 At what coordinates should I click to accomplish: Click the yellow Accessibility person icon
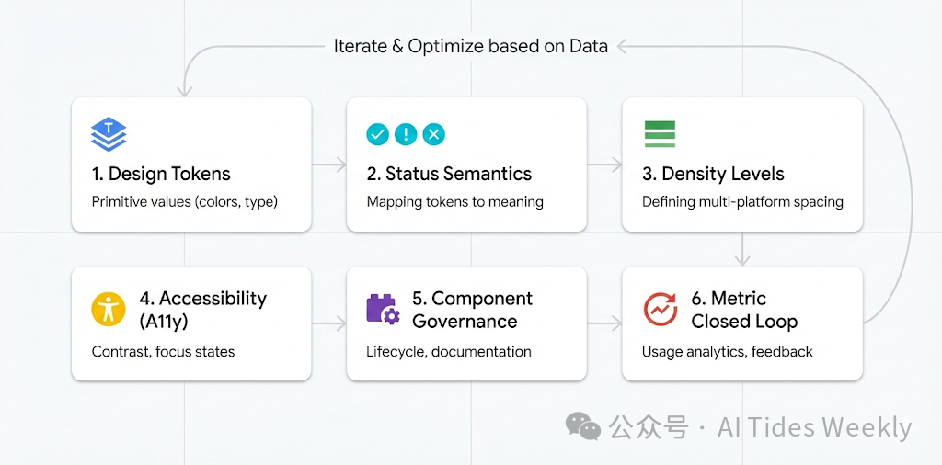point(109,309)
